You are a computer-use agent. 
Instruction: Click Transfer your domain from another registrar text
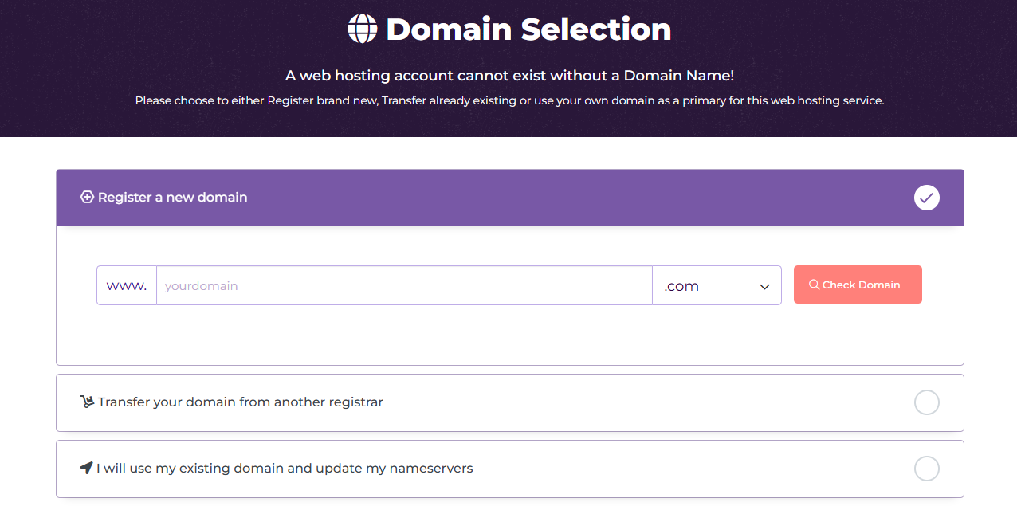coord(241,402)
